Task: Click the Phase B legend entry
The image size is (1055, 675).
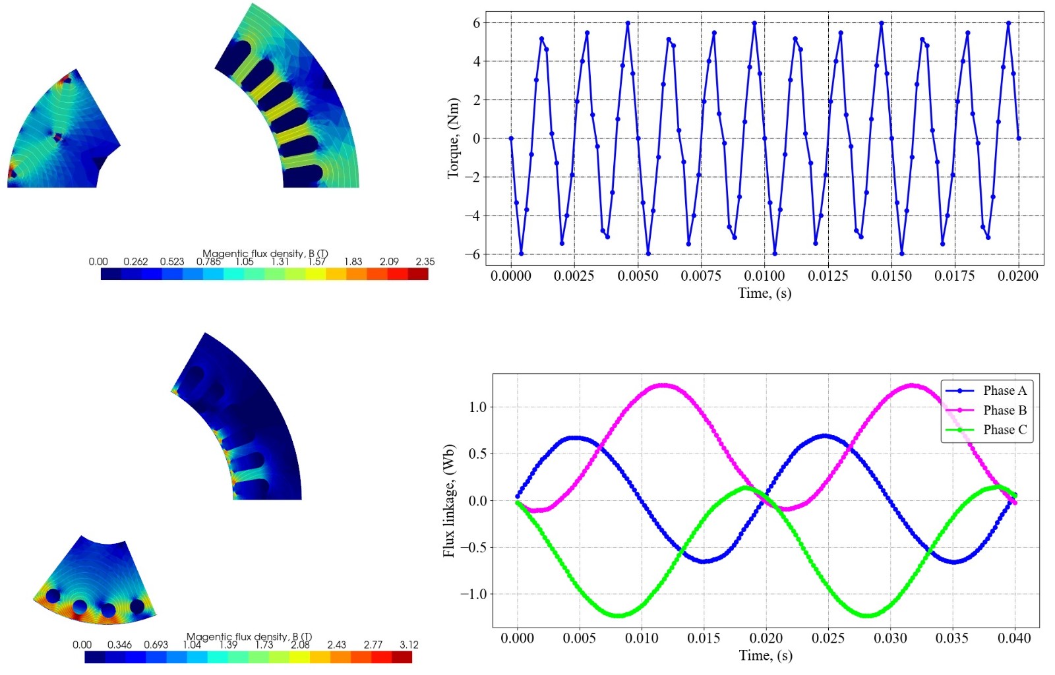Action: point(986,410)
